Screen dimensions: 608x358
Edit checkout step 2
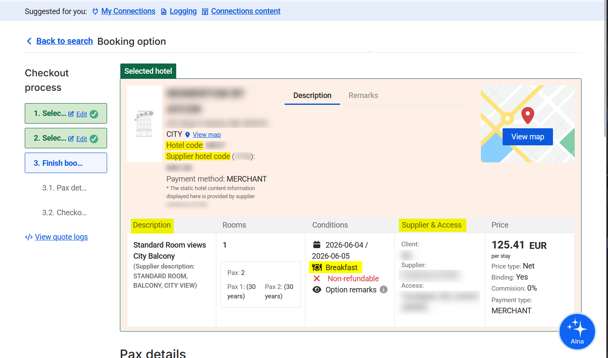click(81, 139)
